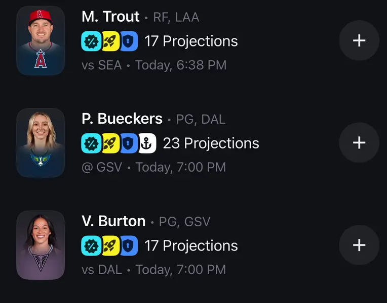Tap the white anchor badge for Bueckers
387x303 pixels.
(x=147, y=143)
